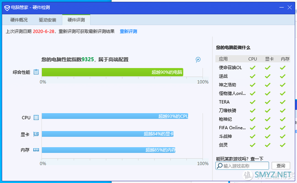Select the 斗战神 row

click(x=253, y=136)
